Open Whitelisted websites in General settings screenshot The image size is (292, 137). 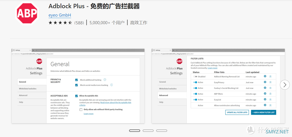(32, 89)
